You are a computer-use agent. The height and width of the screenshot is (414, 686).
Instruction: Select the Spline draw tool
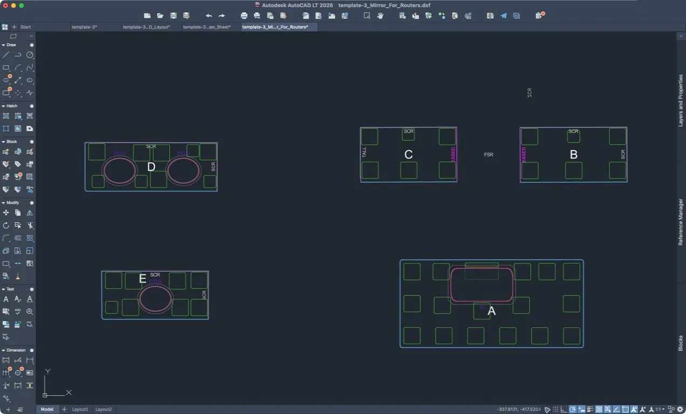tap(30, 68)
